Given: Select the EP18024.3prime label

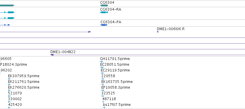Looking at the screenshot, I should [14, 65].
